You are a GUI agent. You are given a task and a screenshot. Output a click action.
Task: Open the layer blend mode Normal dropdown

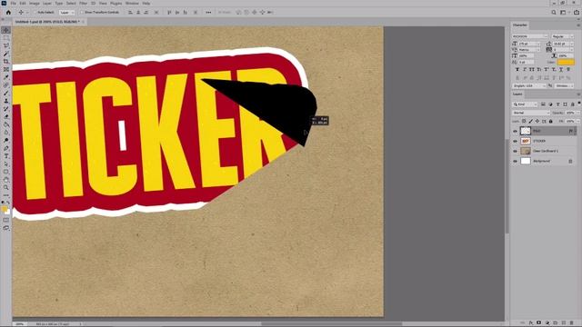click(531, 113)
